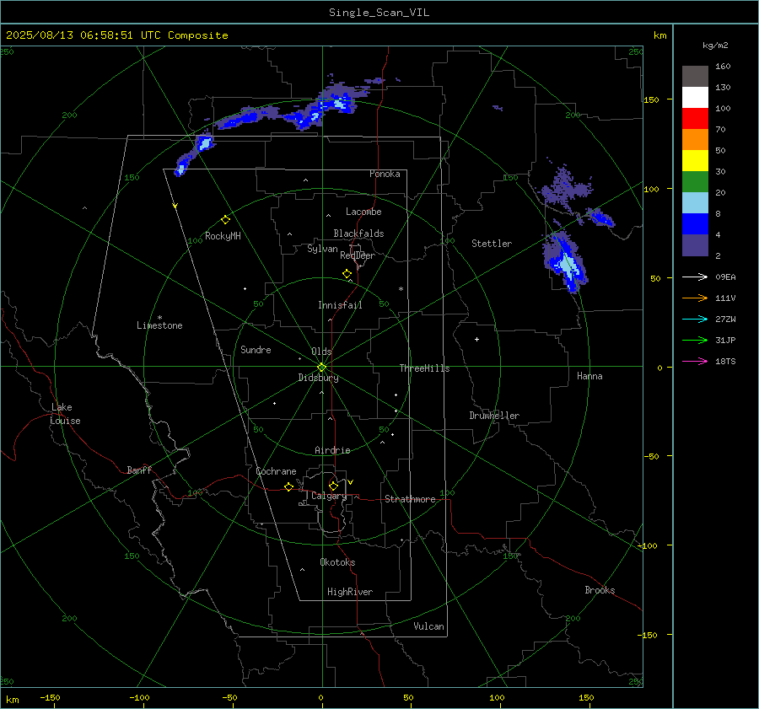The width and height of the screenshot is (759, 709).
Task: Click the light blue 20 color swatch
Action: [x=695, y=203]
